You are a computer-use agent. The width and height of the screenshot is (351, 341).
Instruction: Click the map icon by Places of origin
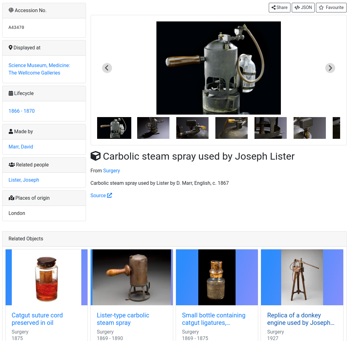11,198
